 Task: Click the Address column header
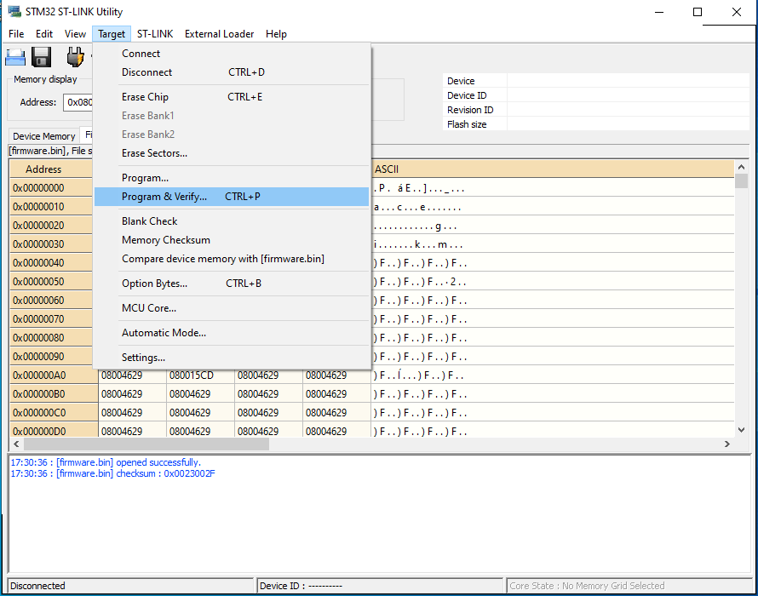(51, 169)
